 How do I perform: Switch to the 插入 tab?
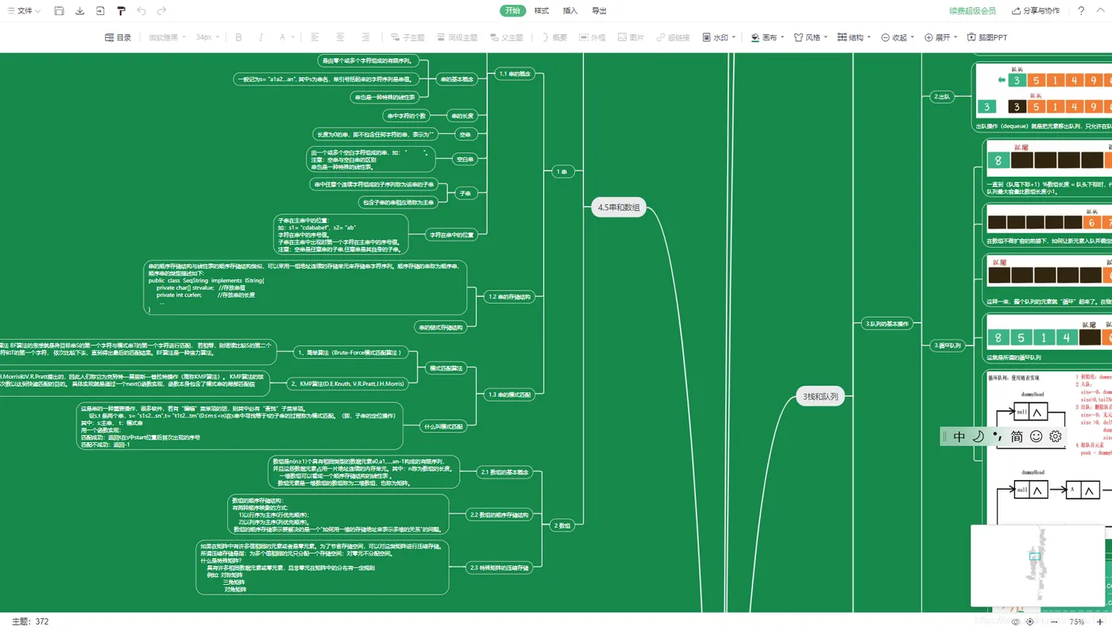coord(570,11)
